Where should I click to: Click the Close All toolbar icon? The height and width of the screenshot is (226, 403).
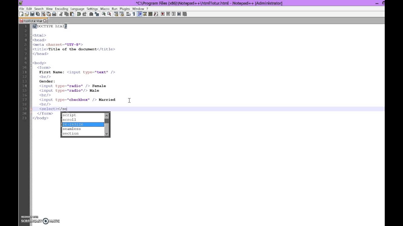click(48, 14)
